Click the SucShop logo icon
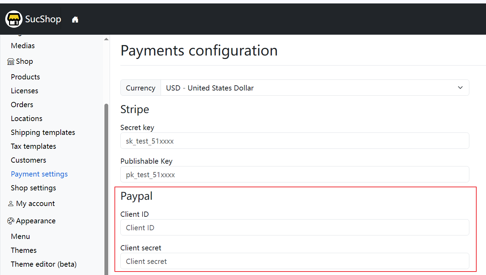Viewport: 486px width, 275px height. [x=14, y=19]
